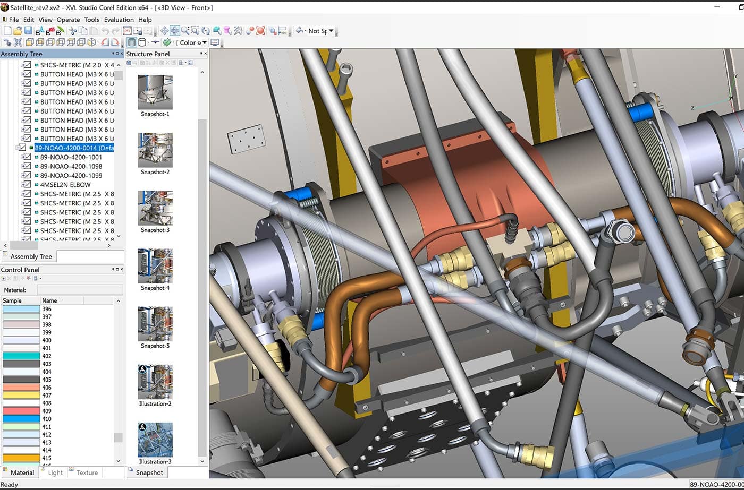Switch to the Light tab

[x=55, y=472]
